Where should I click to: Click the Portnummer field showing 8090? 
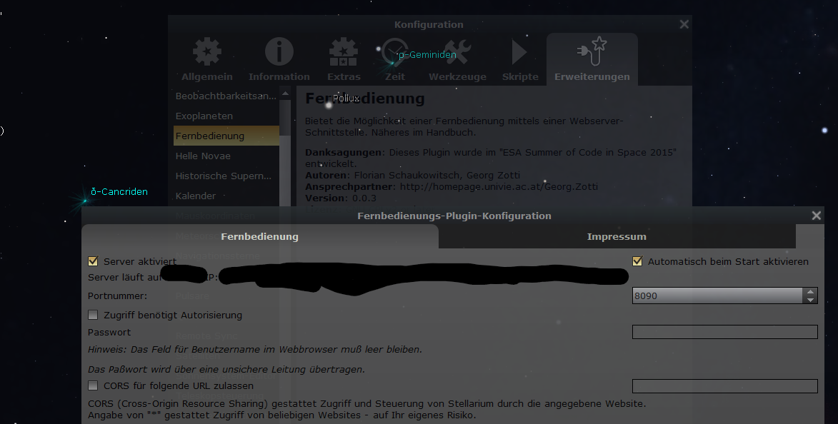[x=717, y=296]
